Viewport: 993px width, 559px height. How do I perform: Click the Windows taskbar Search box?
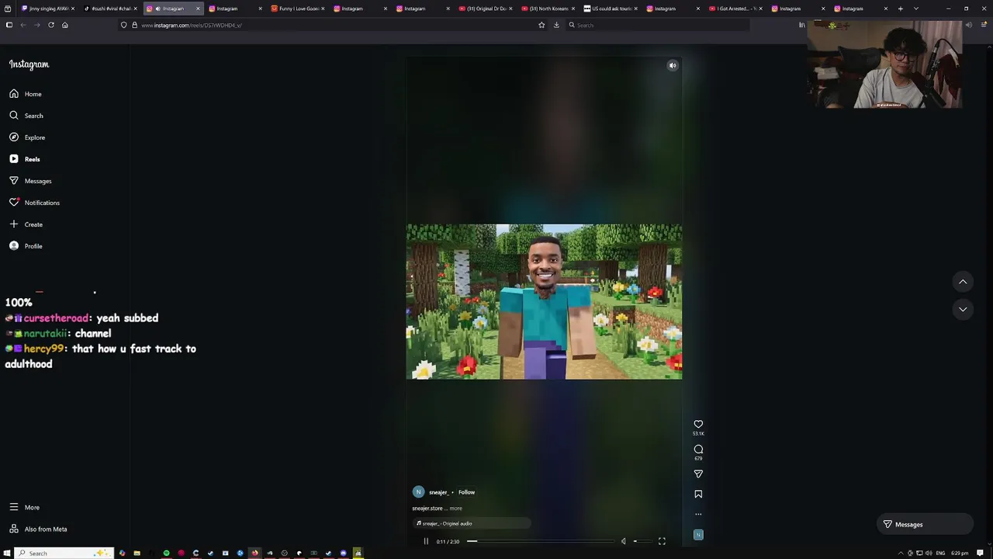click(64, 553)
